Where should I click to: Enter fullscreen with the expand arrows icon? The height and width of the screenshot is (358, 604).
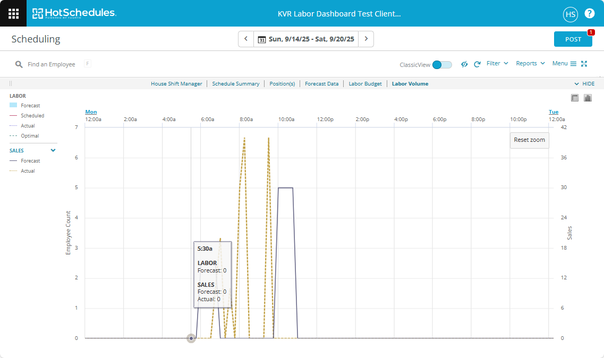tap(584, 63)
